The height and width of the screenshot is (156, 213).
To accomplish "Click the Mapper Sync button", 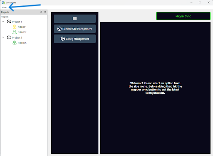I will click(x=183, y=16).
